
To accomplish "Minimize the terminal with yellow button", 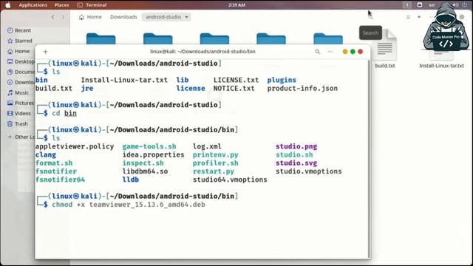I will 345,52.
